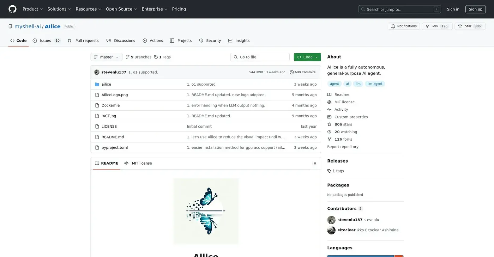494x257 pixels.
Task: Open the Notifications bell button
Action: (x=404, y=26)
